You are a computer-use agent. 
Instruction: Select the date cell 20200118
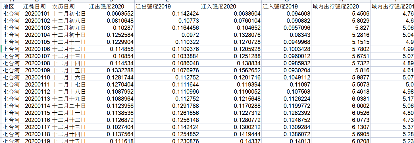(36, 134)
